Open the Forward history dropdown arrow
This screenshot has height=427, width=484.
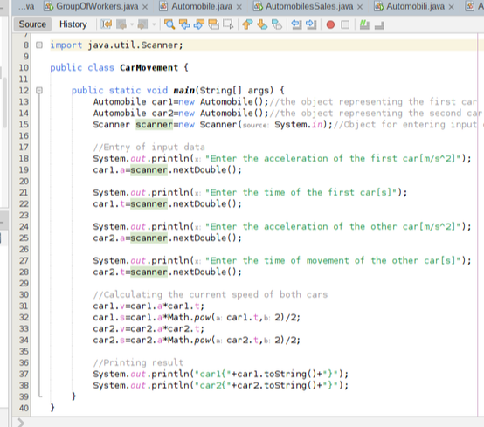click(x=154, y=24)
